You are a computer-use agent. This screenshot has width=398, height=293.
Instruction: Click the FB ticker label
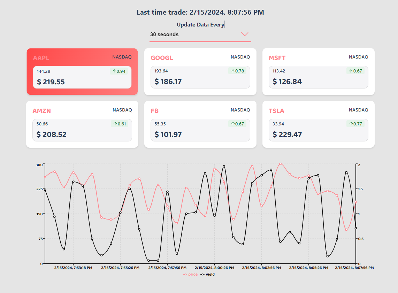tap(155, 110)
